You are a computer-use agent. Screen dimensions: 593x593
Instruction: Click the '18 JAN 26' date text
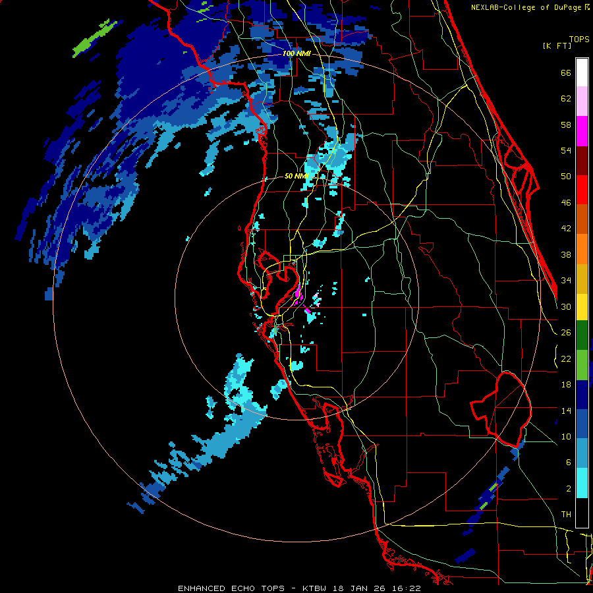pos(359,588)
